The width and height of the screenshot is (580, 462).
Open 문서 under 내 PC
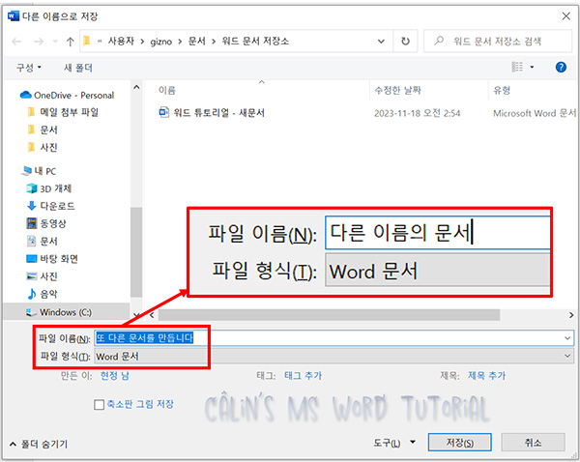click(x=43, y=242)
